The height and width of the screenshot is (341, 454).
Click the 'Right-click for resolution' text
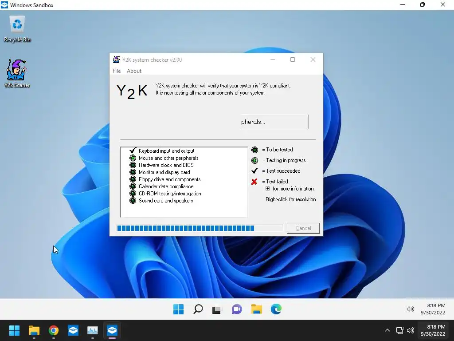pos(290,199)
